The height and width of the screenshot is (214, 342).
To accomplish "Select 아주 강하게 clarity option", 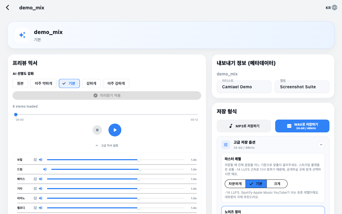I will click(x=116, y=83).
